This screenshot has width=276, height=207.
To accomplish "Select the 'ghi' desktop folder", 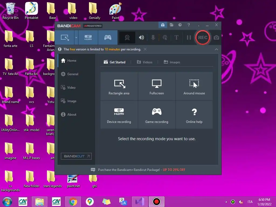I will coord(94,181).
